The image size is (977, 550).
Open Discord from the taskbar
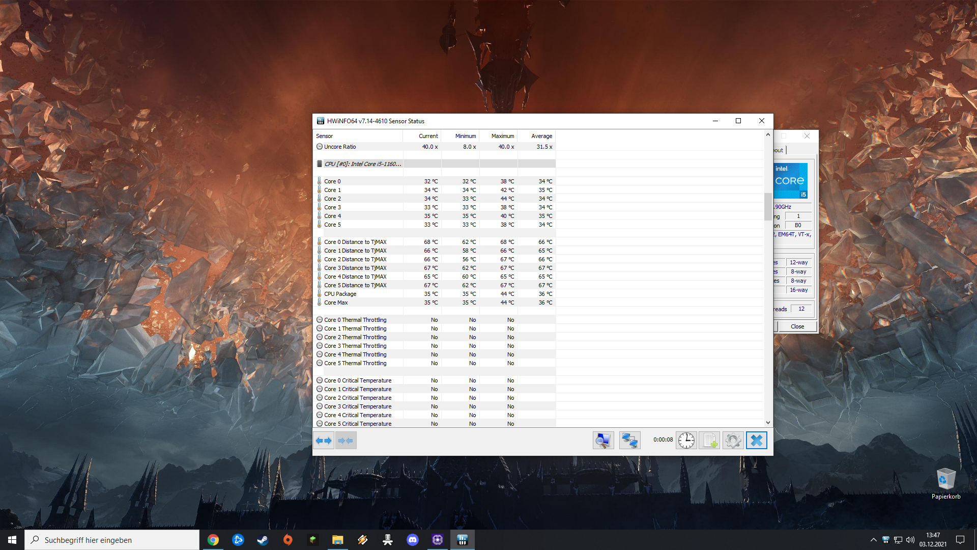413,540
